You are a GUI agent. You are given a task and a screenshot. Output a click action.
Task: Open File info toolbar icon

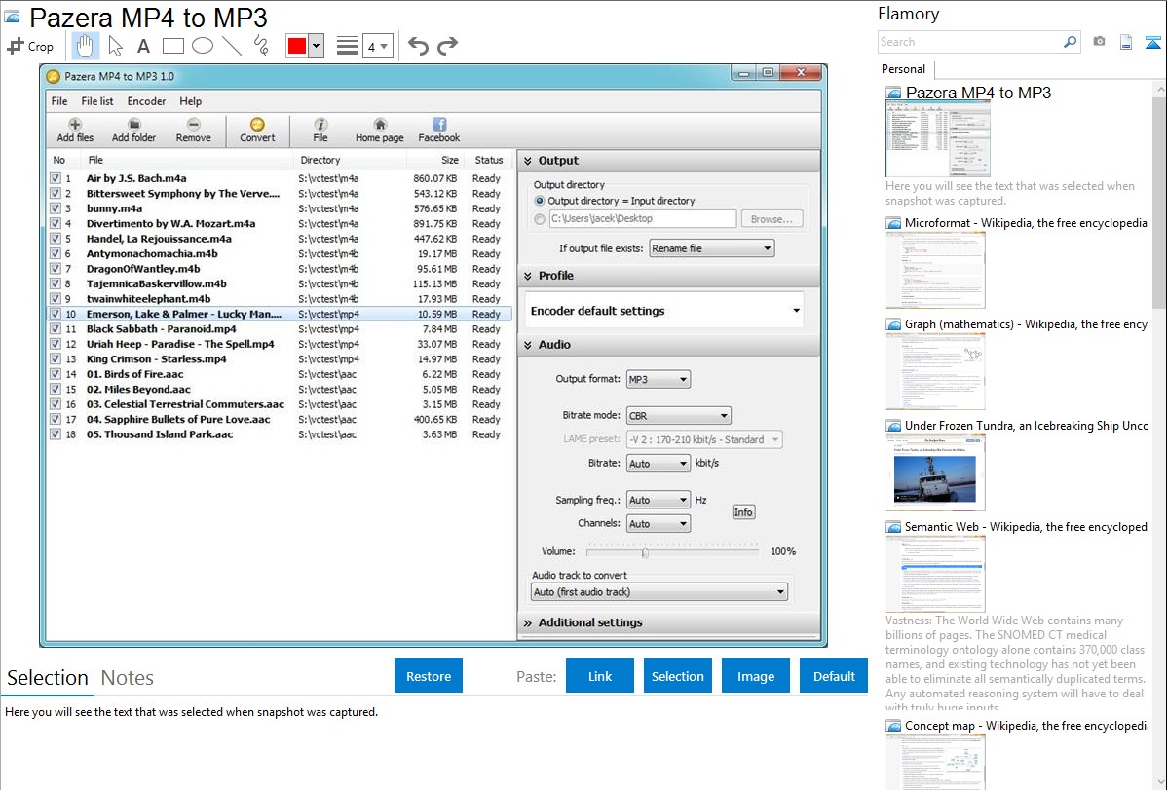pyautogui.click(x=320, y=130)
